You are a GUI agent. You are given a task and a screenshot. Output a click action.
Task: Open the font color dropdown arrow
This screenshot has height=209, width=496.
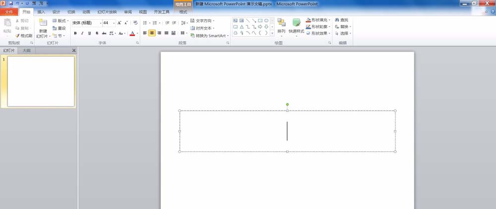tap(137, 33)
